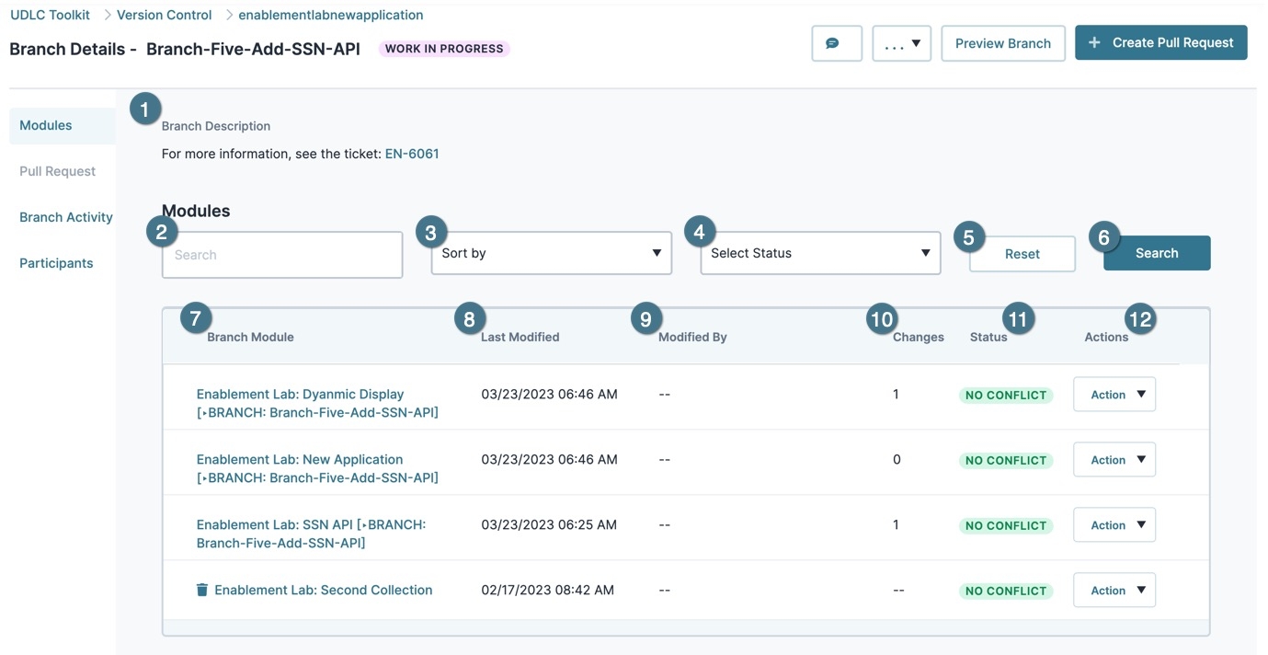This screenshot has height=655, width=1268.
Task: Open Action dropdown for Dyanmic Display row
Action: [1114, 395]
